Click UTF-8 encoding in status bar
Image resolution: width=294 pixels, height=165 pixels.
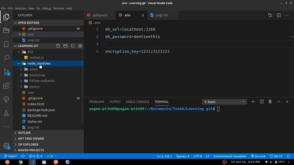click(198, 156)
